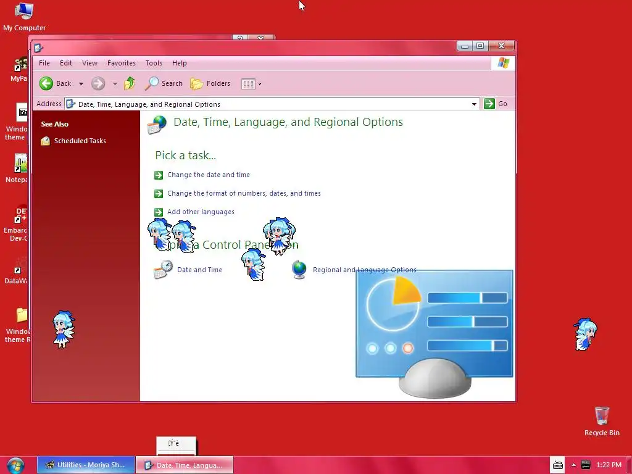
Task: Open the File menu
Action: (x=44, y=63)
